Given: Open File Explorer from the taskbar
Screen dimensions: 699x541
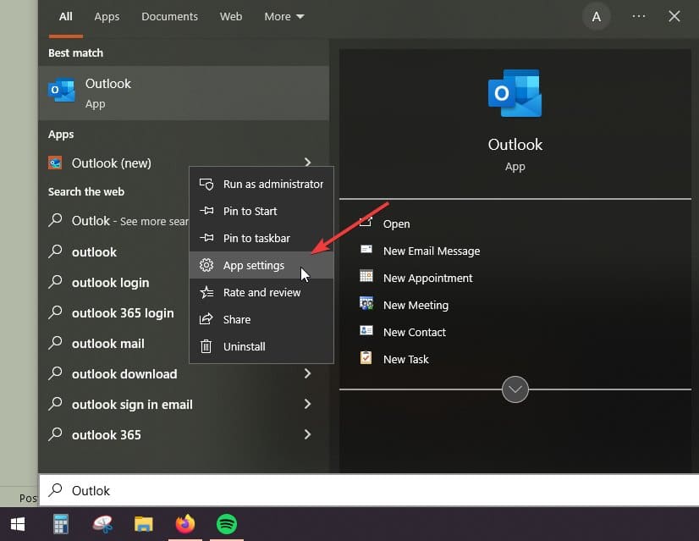Looking at the screenshot, I should click(144, 524).
